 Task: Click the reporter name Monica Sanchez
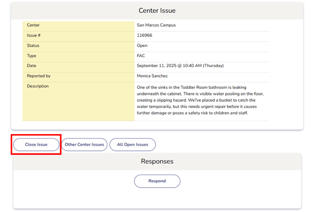coord(152,76)
